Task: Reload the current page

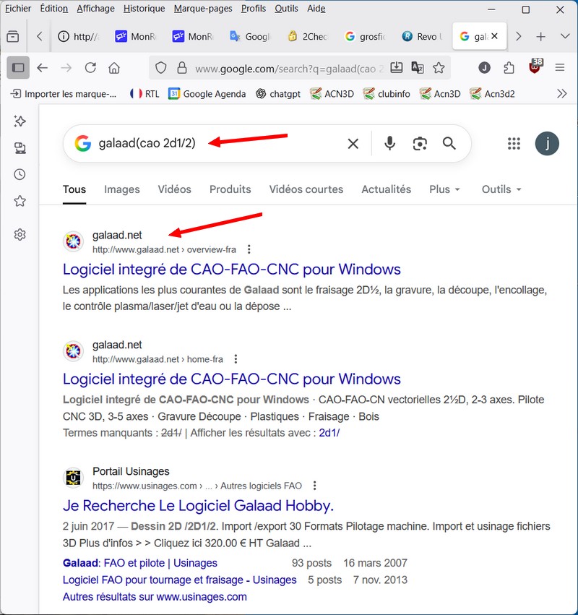Action: pyautogui.click(x=90, y=68)
